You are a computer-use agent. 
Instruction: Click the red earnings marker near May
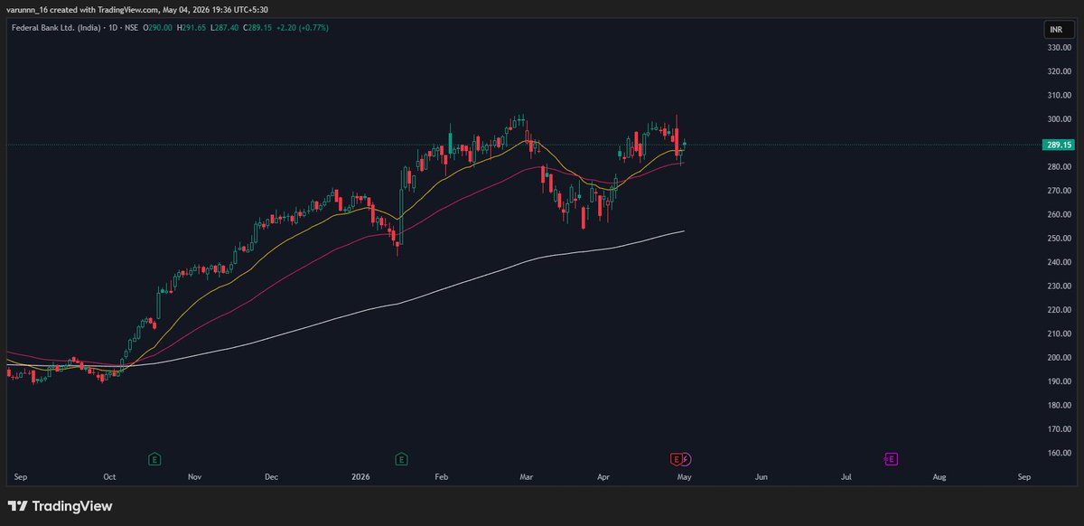click(676, 459)
